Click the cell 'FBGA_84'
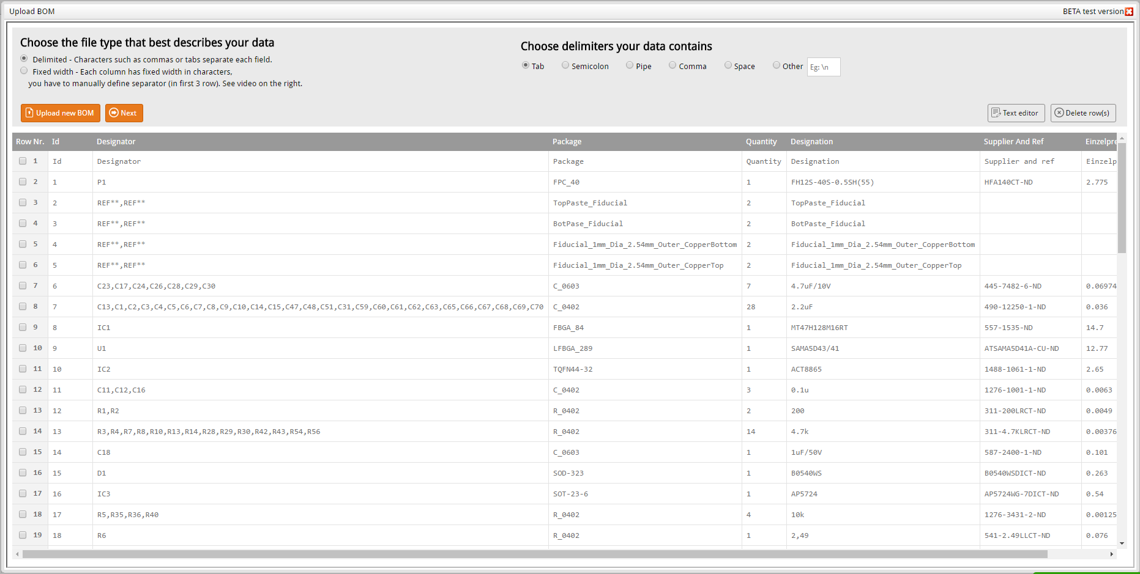The width and height of the screenshot is (1140, 574). pos(645,328)
